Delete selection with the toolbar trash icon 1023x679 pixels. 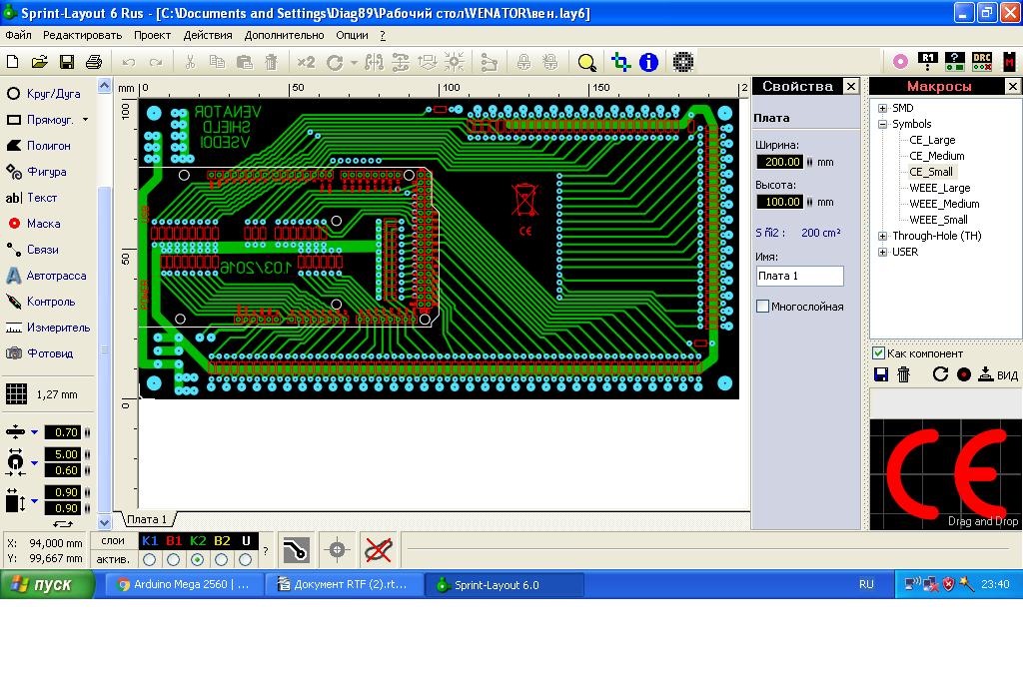click(272, 62)
